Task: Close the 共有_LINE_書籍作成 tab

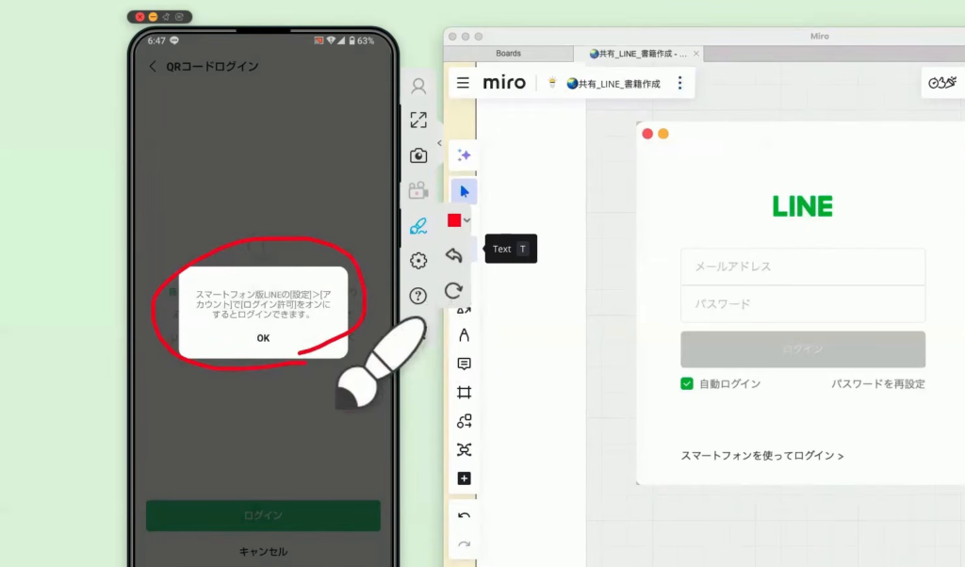Action: 696,54
